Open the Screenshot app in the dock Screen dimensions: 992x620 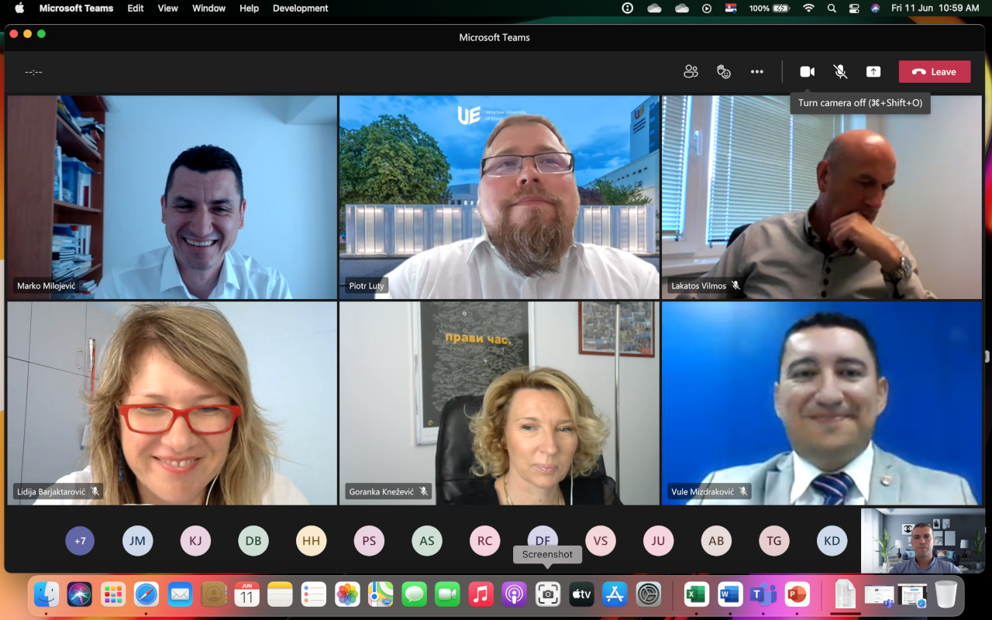548,594
